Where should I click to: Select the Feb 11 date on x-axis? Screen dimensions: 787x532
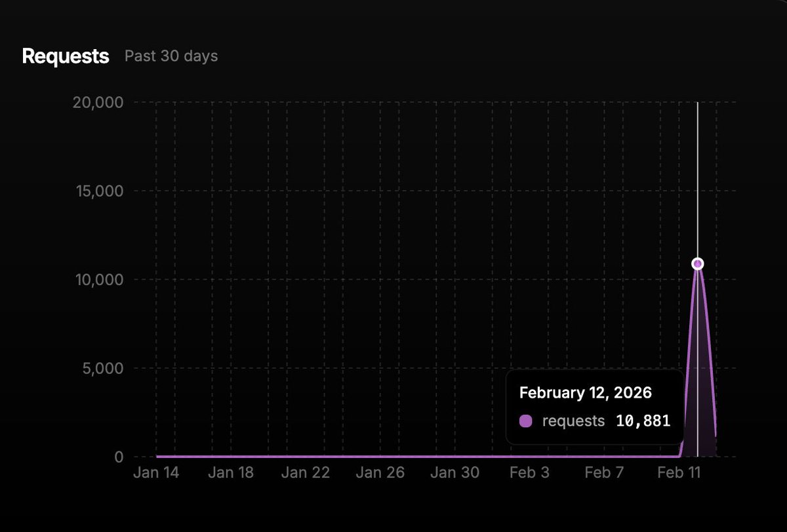tap(679, 472)
